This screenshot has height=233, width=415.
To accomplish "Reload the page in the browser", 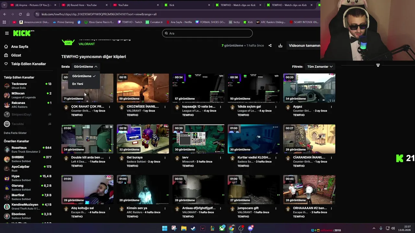I will point(20,14).
